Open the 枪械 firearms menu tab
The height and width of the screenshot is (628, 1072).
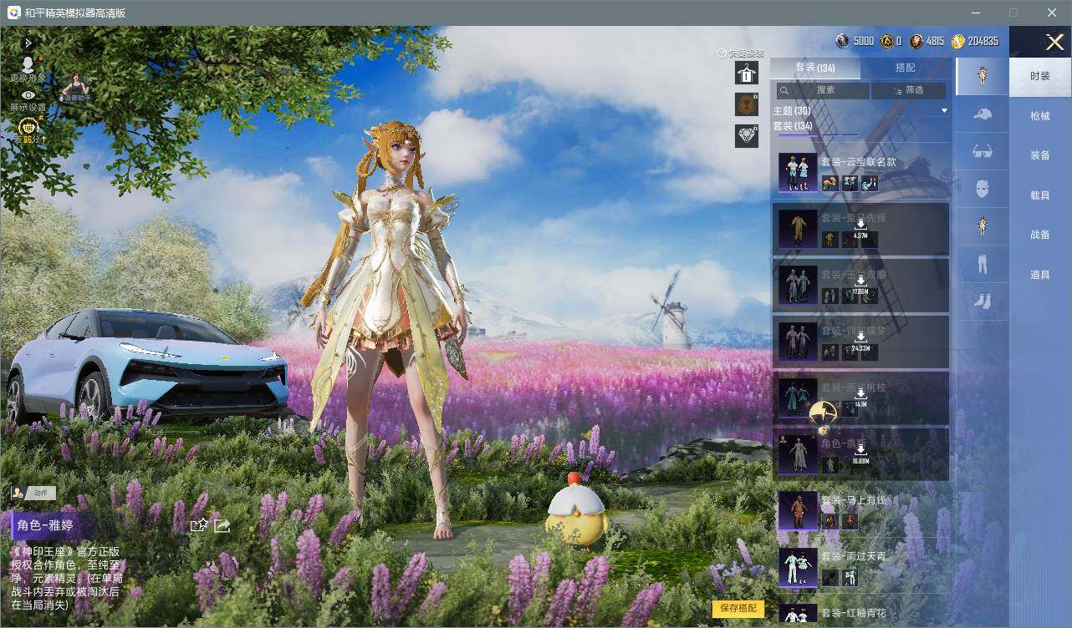[1040, 116]
